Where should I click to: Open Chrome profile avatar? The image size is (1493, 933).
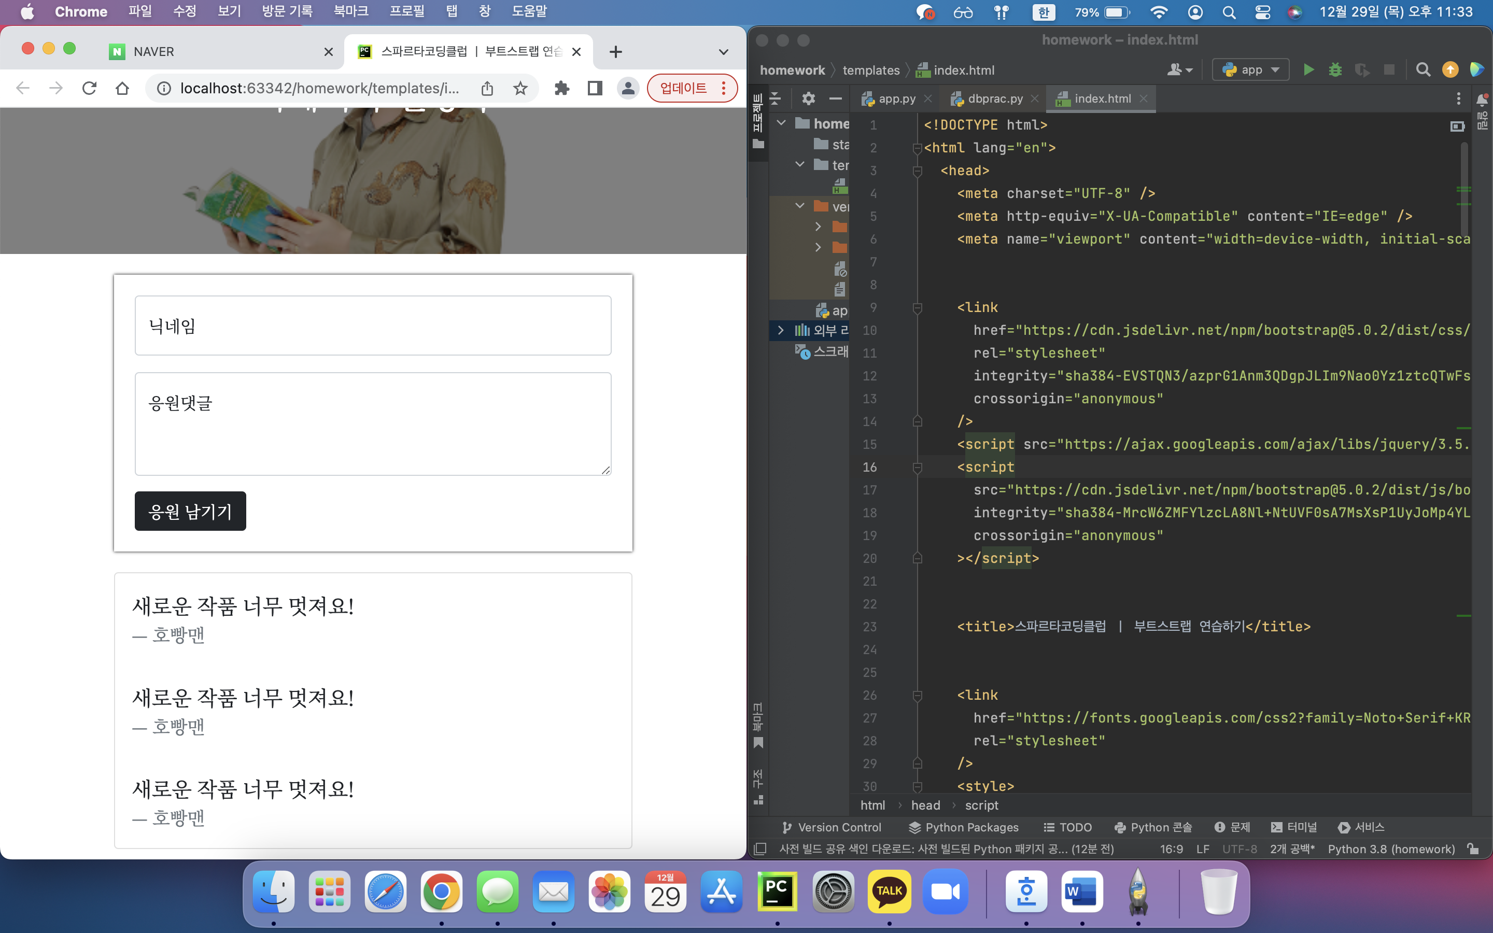click(628, 88)
